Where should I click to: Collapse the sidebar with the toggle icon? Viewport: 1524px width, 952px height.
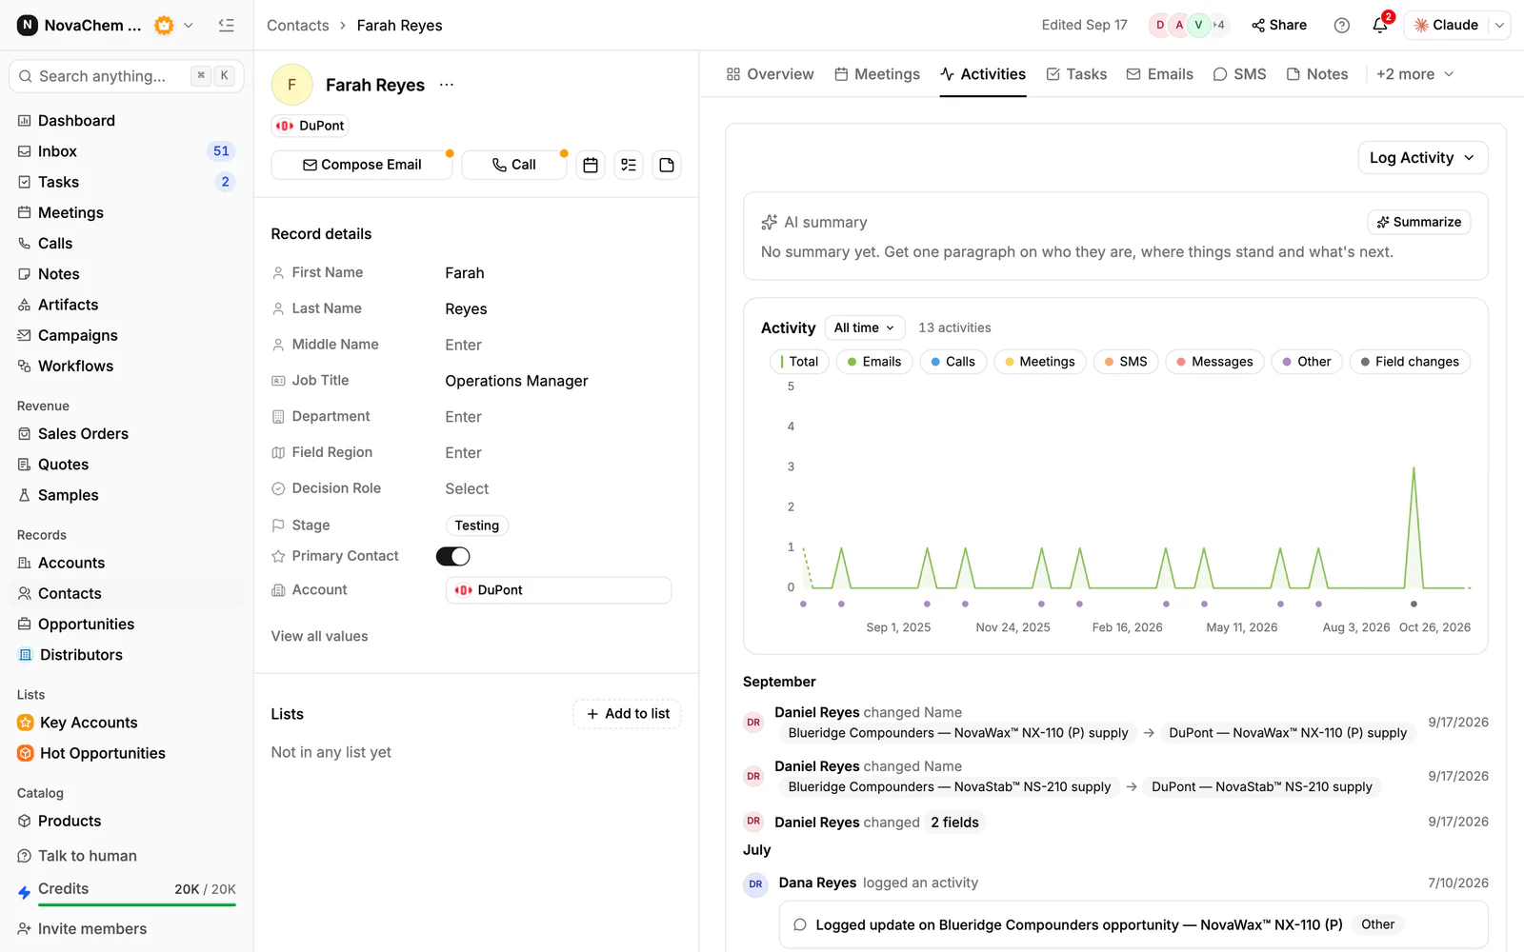point(226,26)
